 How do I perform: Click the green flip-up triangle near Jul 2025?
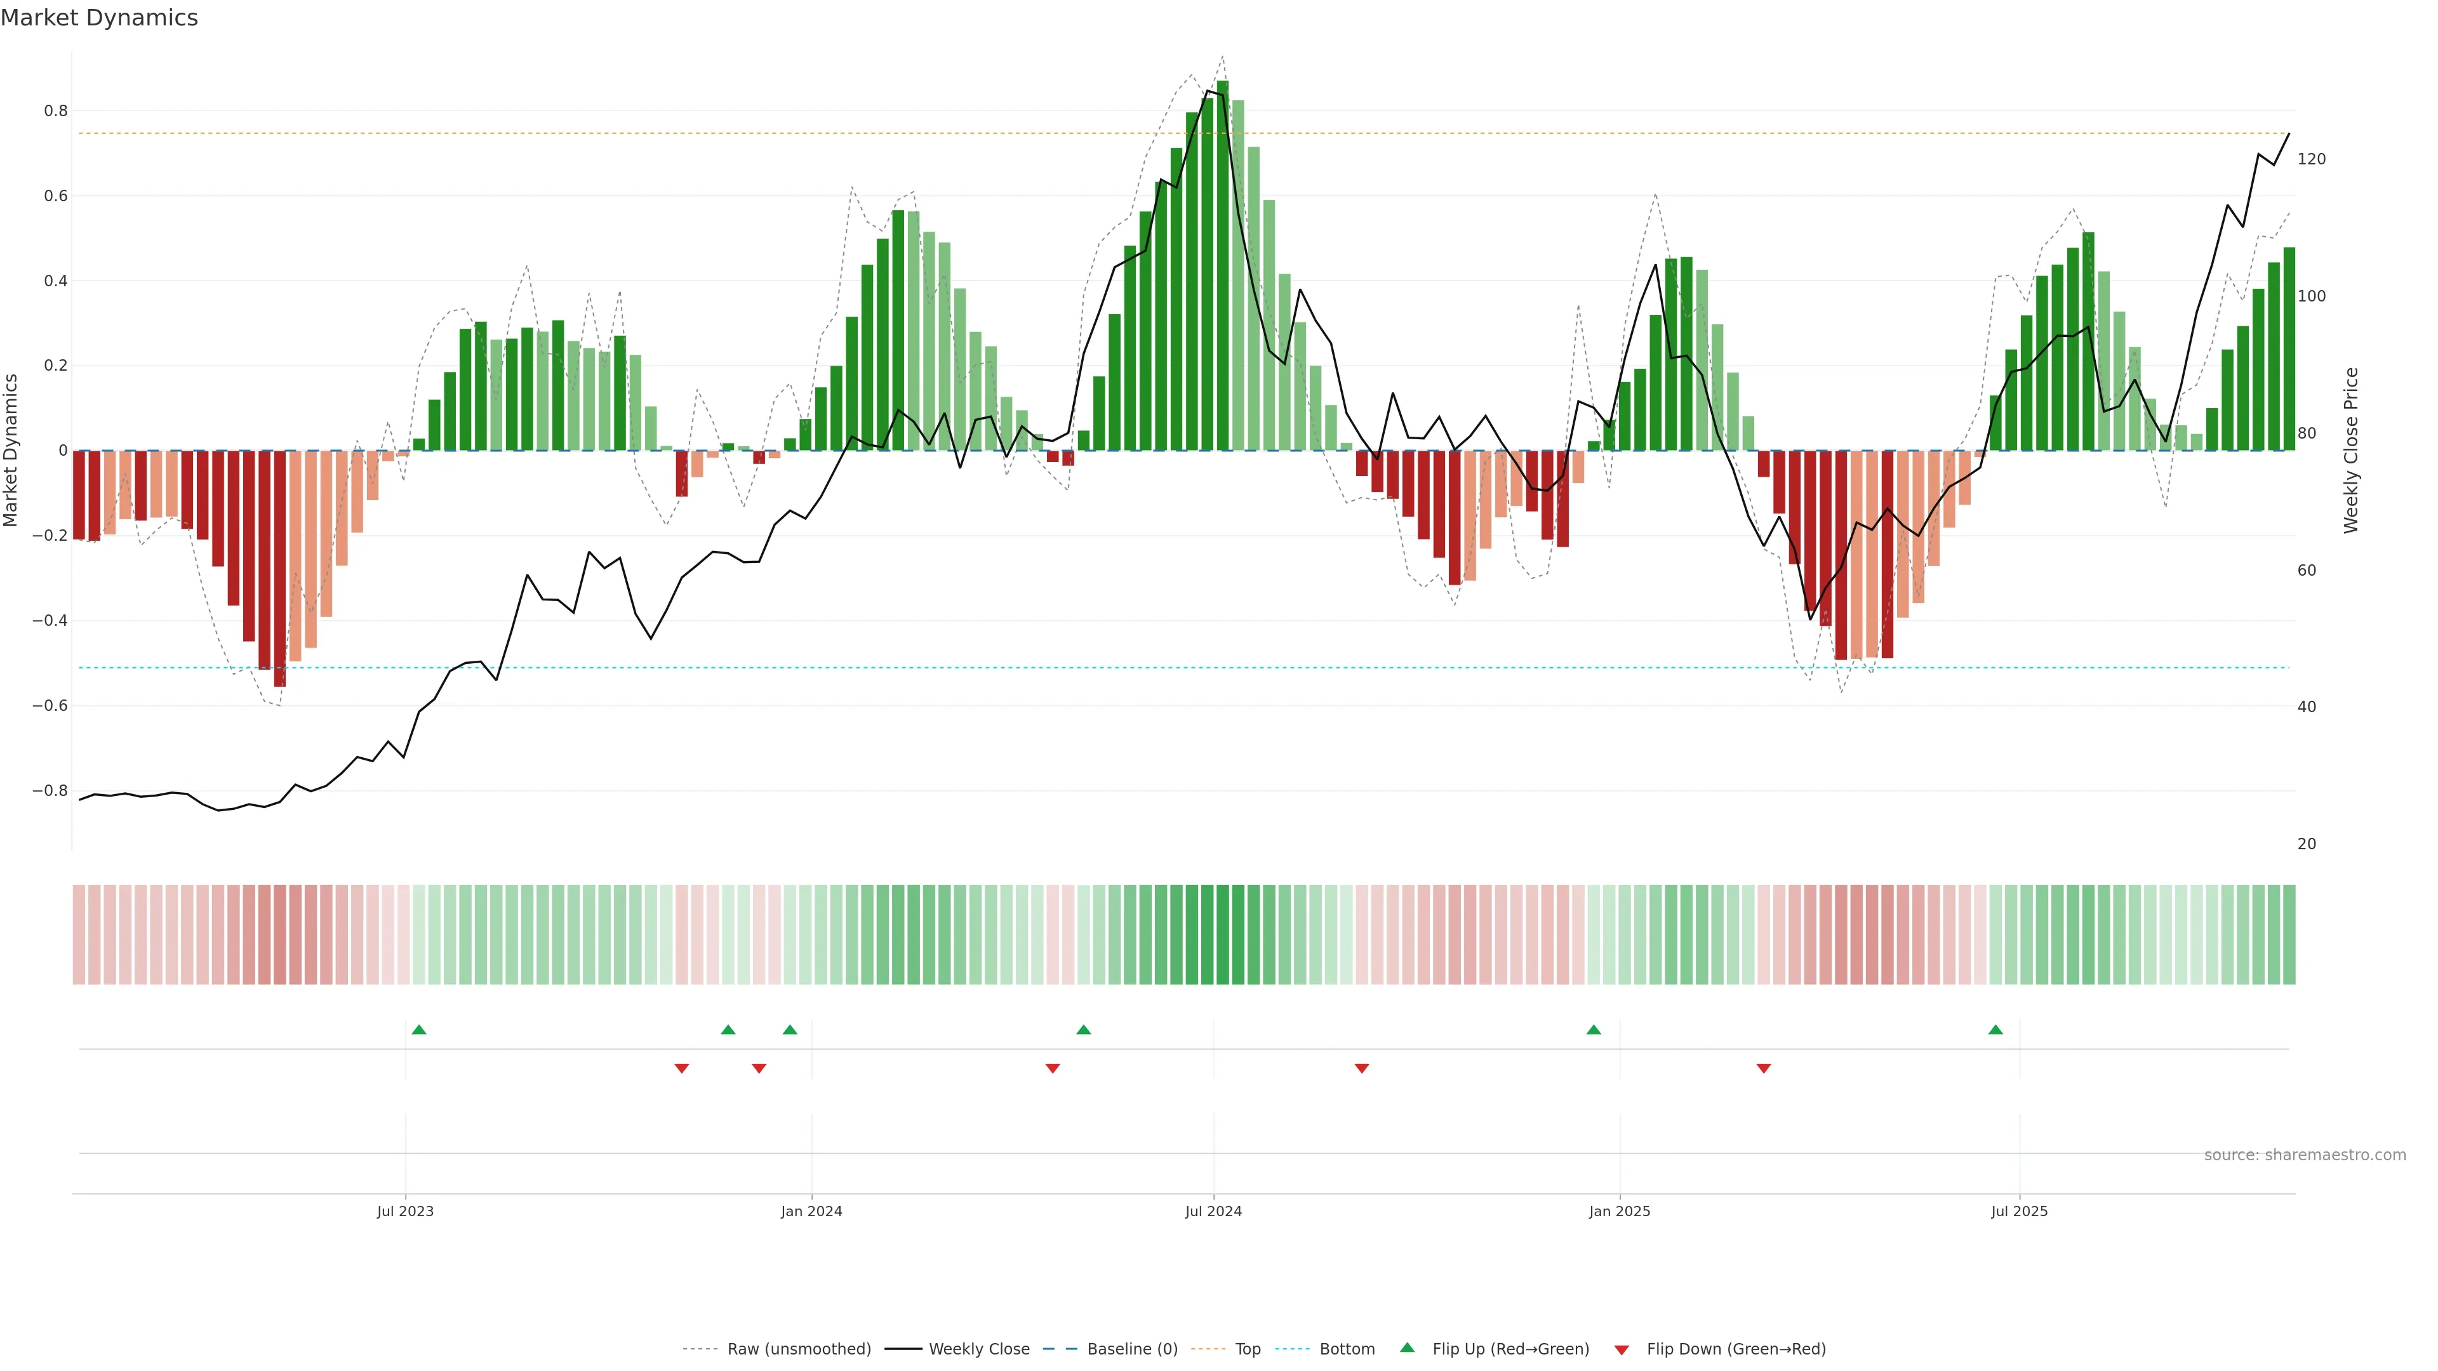point(1995,1030)
